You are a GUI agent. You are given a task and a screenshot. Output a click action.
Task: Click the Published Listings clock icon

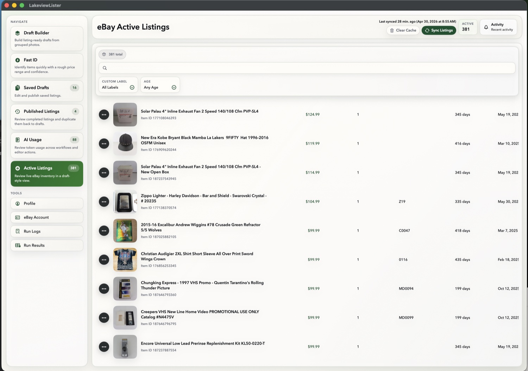click(x=18, y=112)
